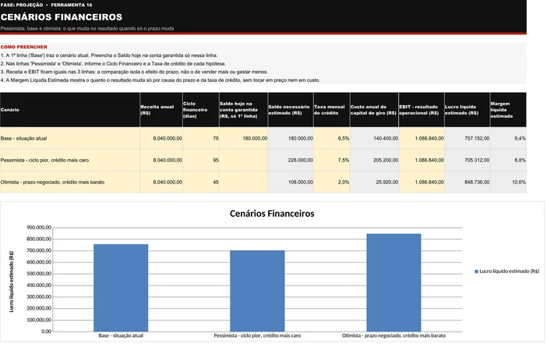Click the 'EBIT - resultado operacional' header
The height and width of the screenshot is (344, 547).
[422, 110]
